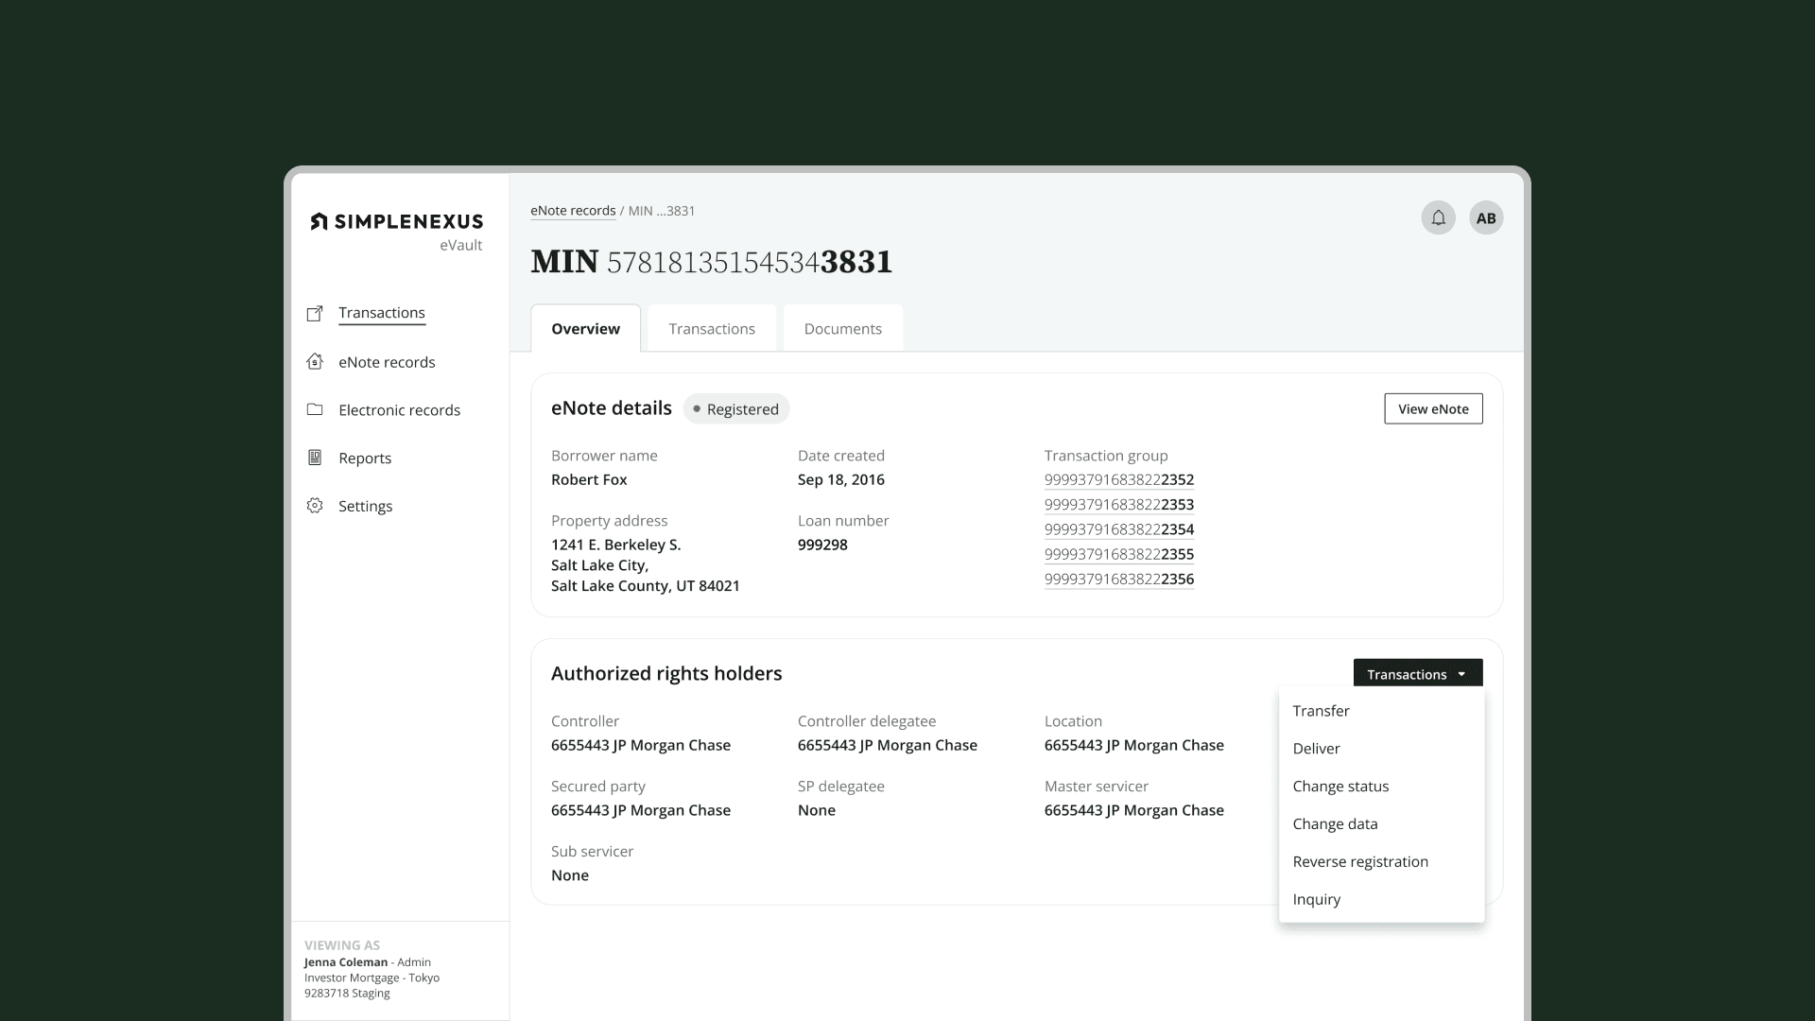Click the Registered status badge
1815x1021 pixels.
click(x=736, y=408)
